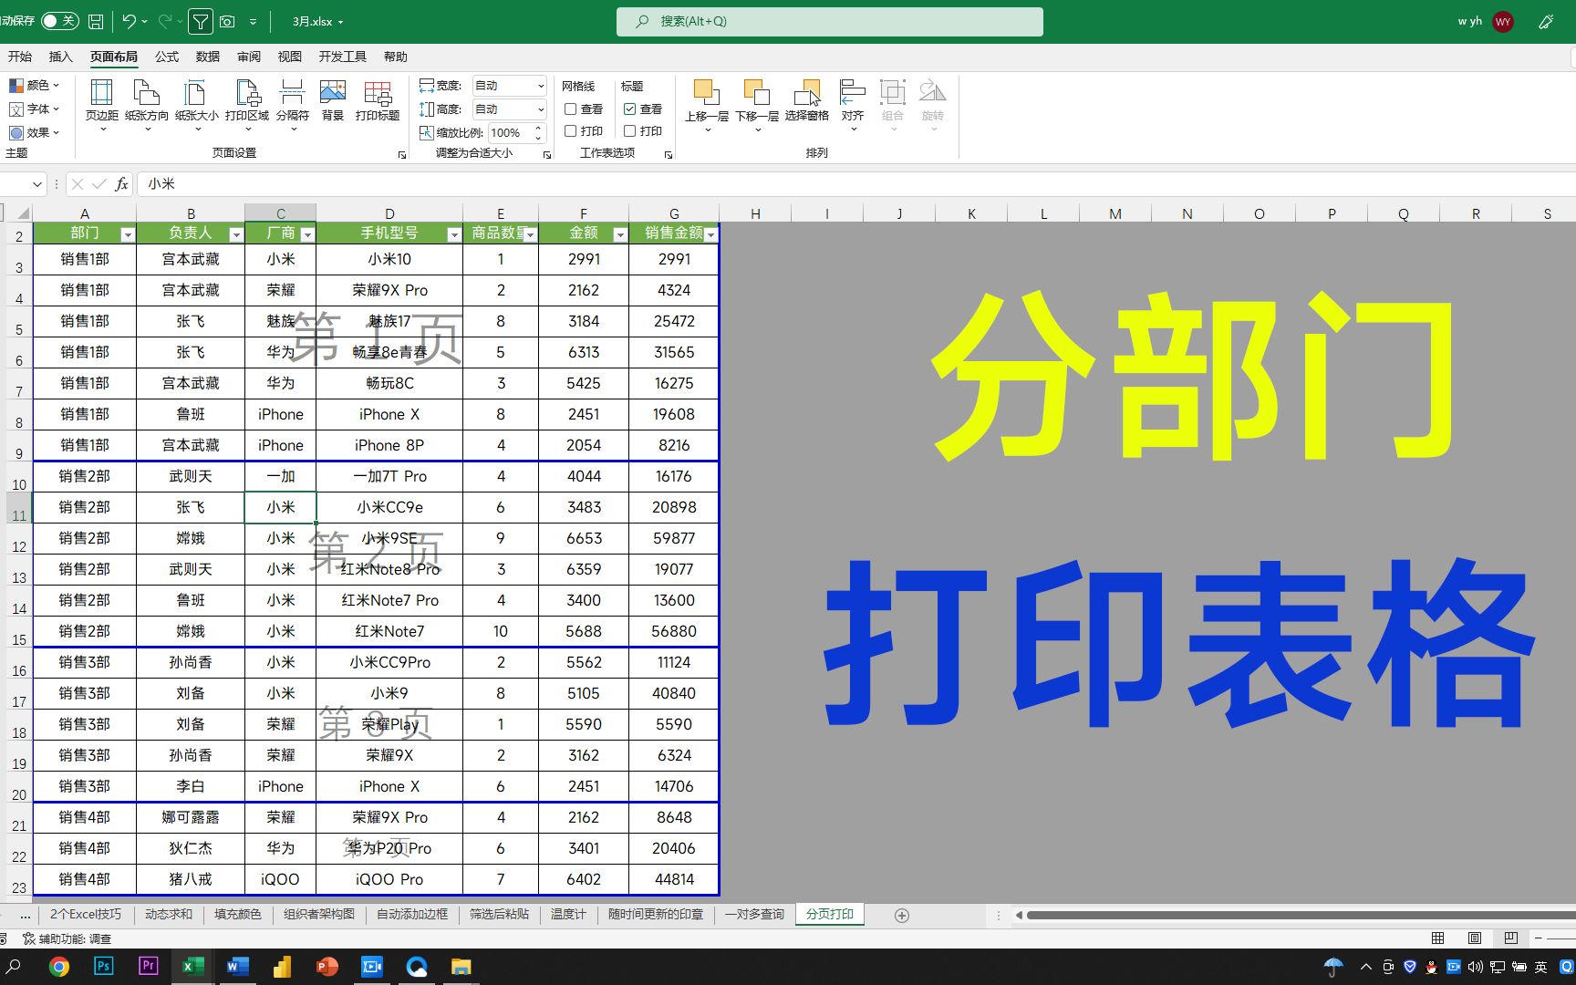This screenshot has width=1576, height=985.
Task: Open the 公式 Formulas ribbon tab
Action: tap(167, 57)
